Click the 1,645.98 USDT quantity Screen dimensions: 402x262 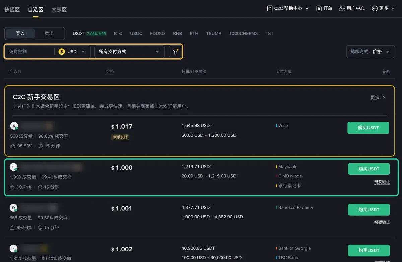pyautogui.click(x=197, y=126)
